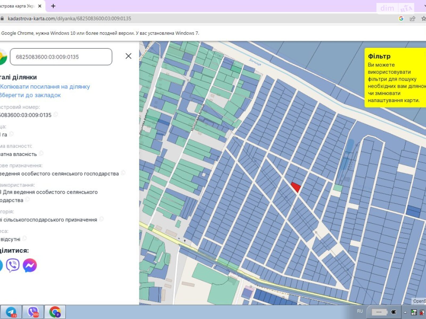This screenshot has height=319, width=426.
Task: Open Viber from the Windows taskbar
Action: tap(33, 312)
